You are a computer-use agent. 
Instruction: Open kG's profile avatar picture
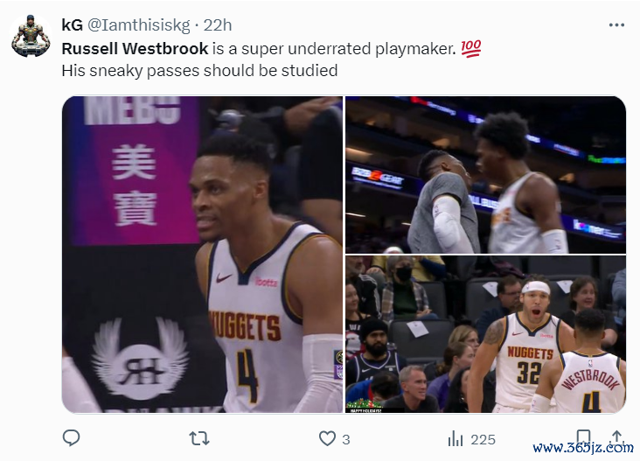(31, 36)
